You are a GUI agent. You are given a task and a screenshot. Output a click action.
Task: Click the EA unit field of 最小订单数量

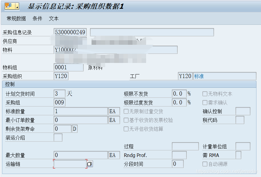click(x=114, y=120)
